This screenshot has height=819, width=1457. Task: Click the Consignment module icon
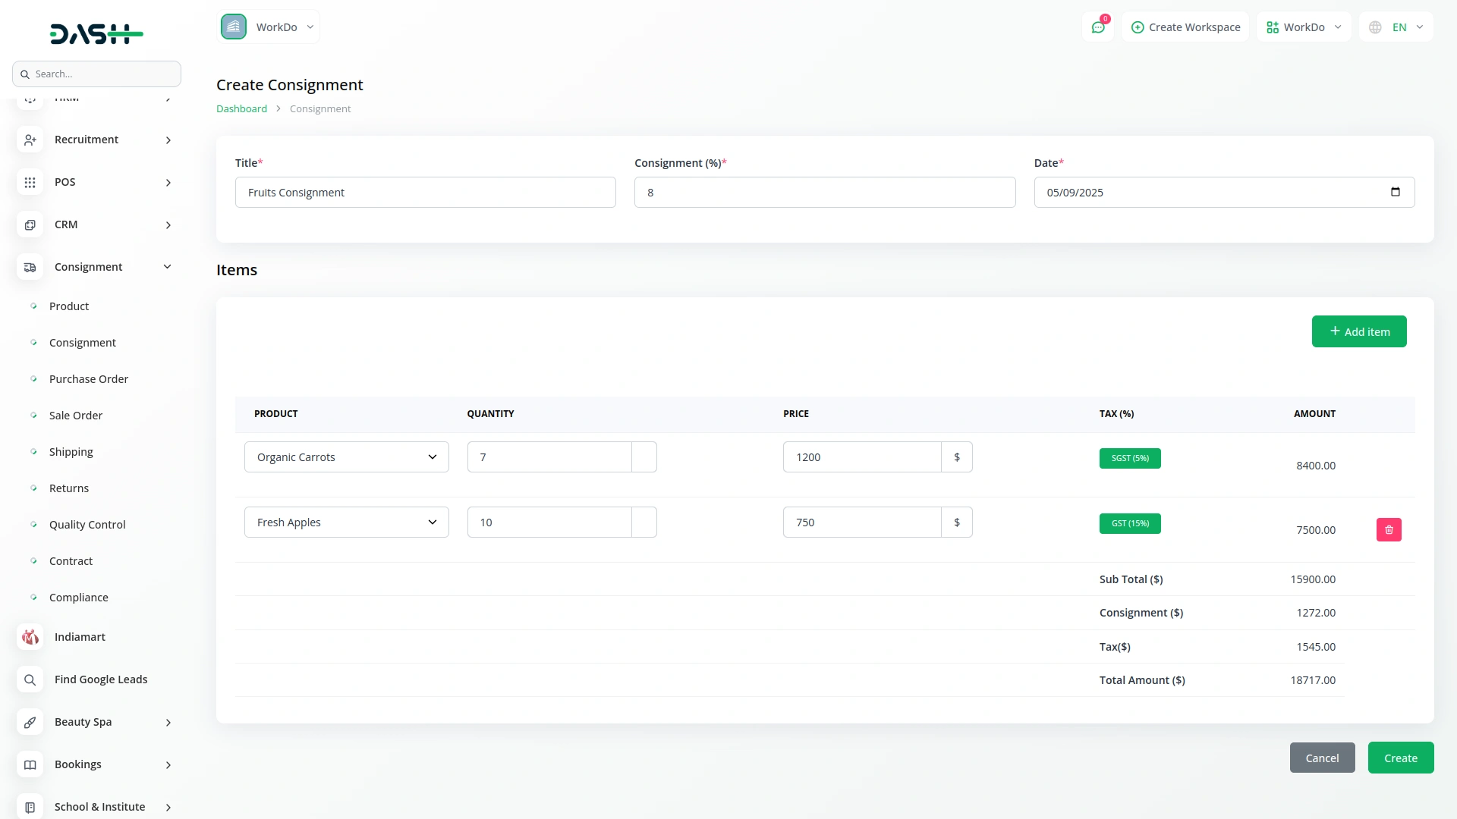point(30,267)
